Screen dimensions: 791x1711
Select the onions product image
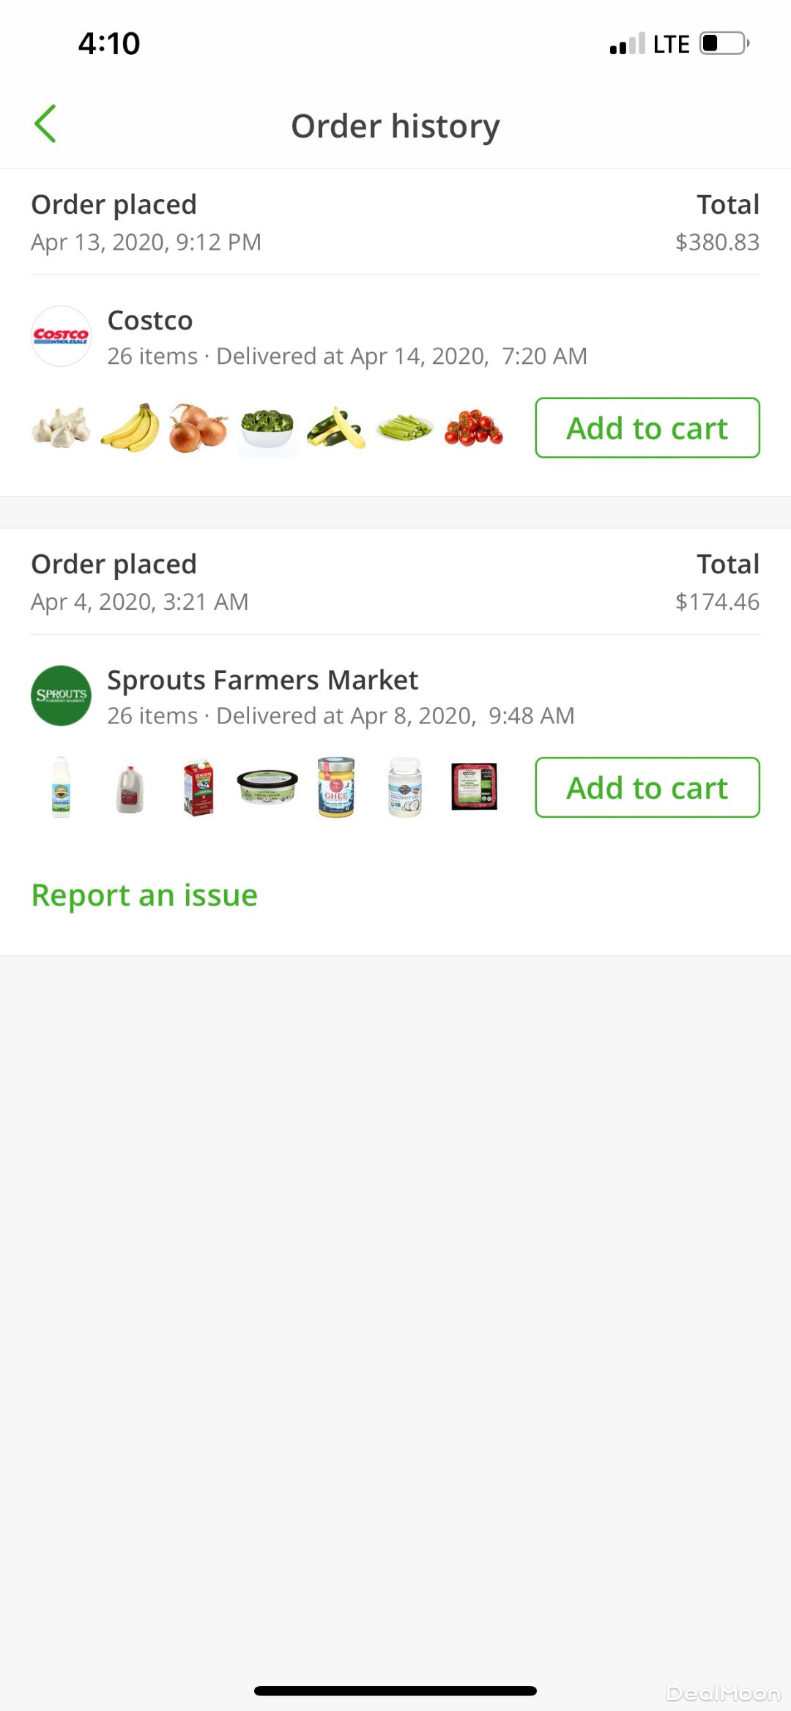(x=198, y=428)
